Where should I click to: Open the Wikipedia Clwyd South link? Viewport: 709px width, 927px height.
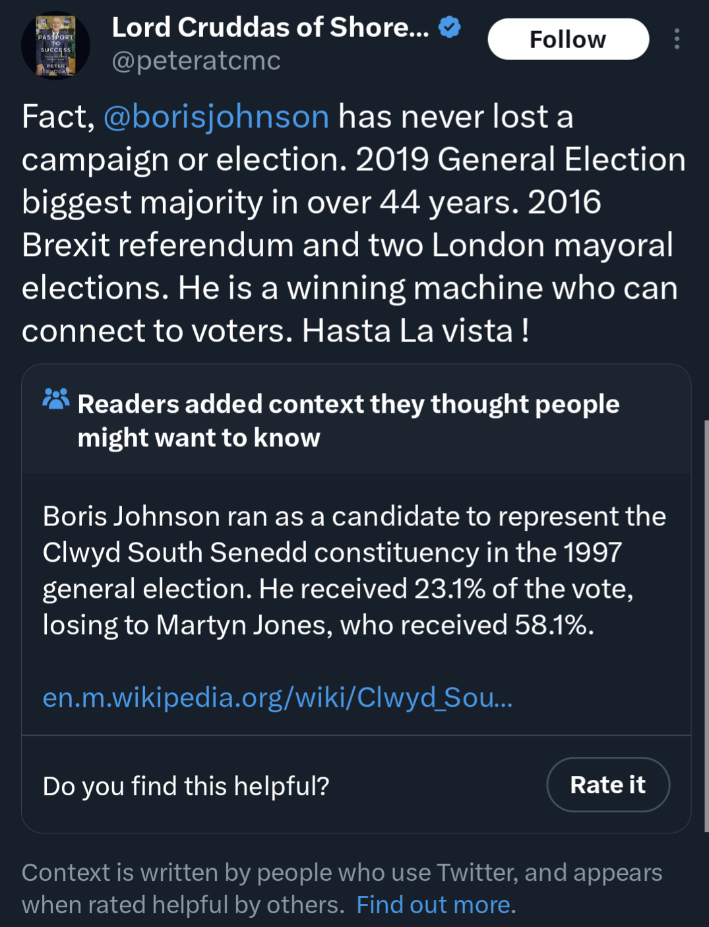point(278,697)
